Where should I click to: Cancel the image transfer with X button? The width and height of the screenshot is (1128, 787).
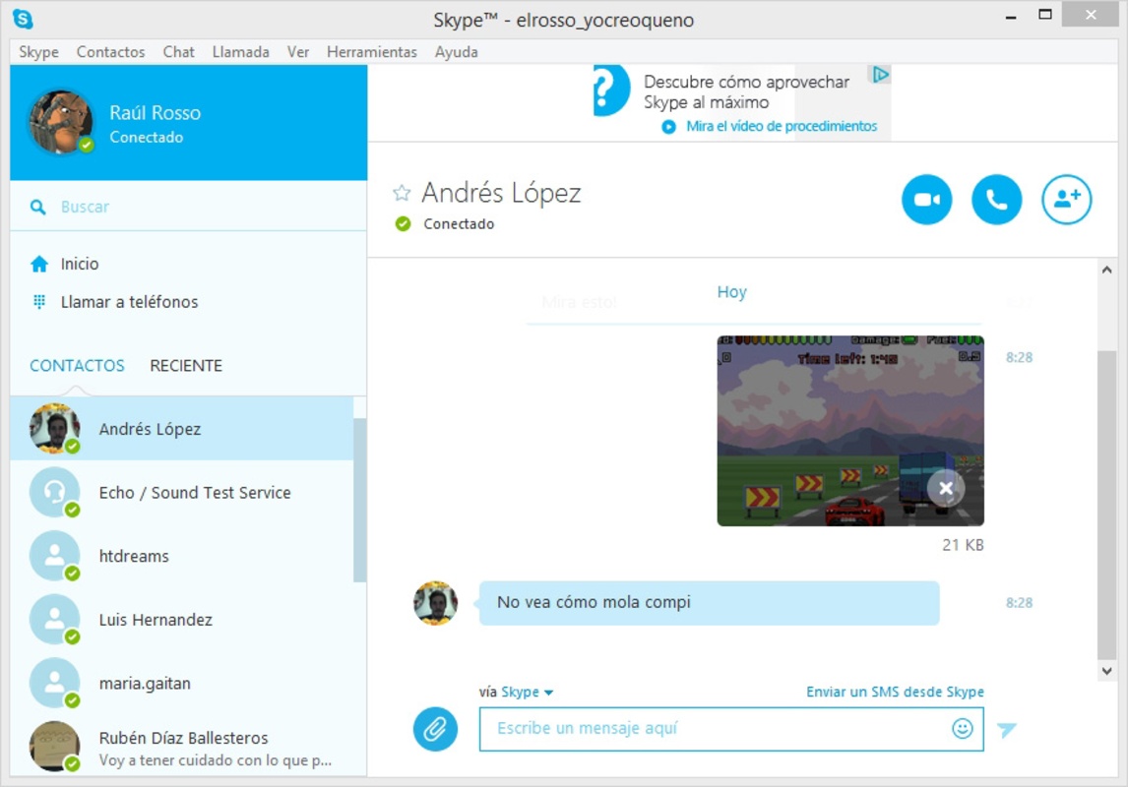[945, 488]
